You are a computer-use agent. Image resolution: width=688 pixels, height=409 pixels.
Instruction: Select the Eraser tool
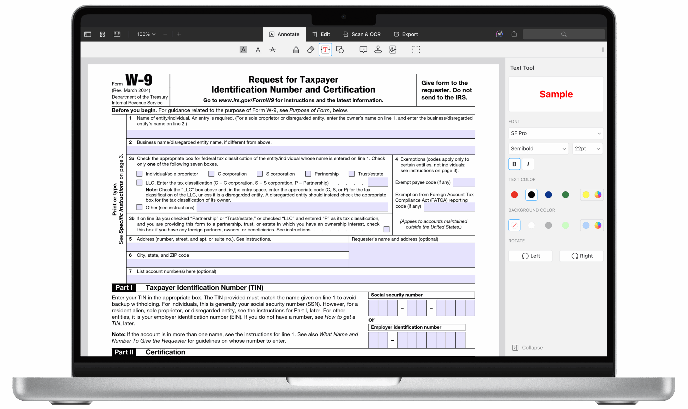coord(310,50)
